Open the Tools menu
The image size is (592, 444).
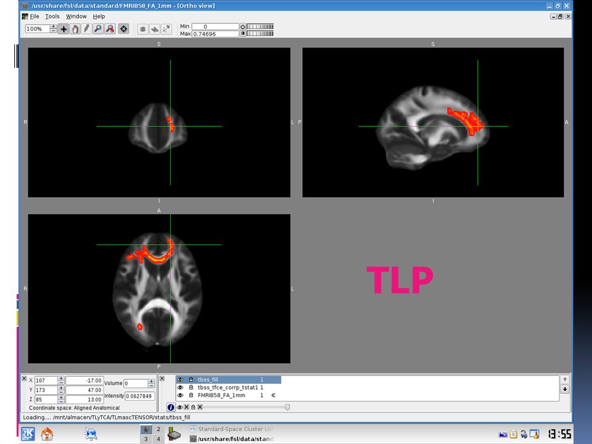pyautogui.click(x=52, y=16)
